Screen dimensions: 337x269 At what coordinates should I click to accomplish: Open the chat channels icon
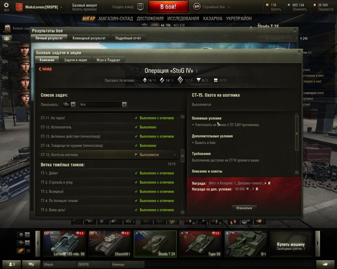[x=31, y=264]
